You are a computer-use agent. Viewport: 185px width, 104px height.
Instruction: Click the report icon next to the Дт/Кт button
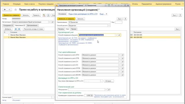48,15
